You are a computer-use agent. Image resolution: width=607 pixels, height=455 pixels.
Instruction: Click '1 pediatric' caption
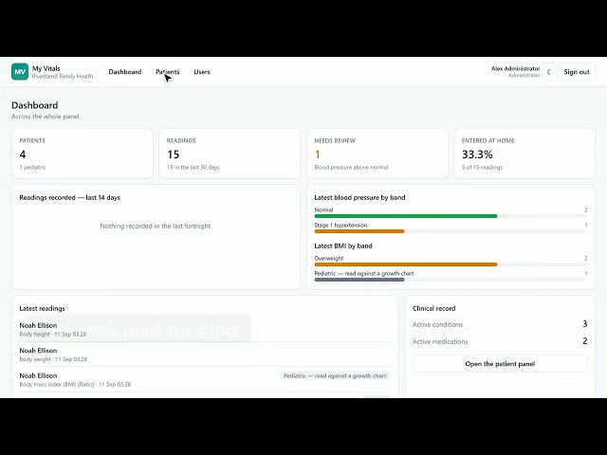click(x=32, y=167)
